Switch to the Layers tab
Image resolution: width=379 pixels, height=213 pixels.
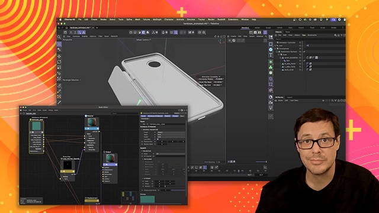pos(290,97)
